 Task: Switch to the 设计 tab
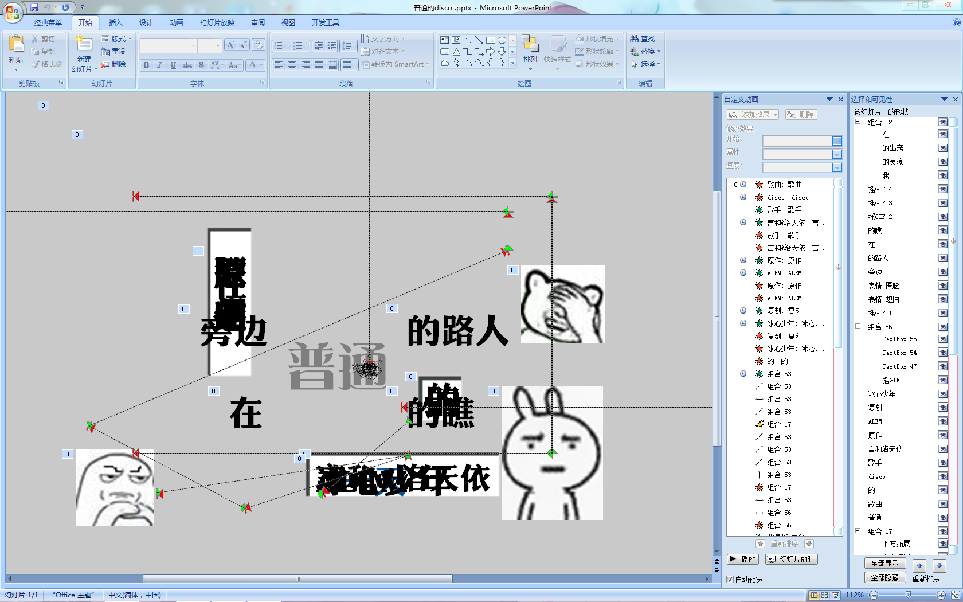[x=146, y=23]
